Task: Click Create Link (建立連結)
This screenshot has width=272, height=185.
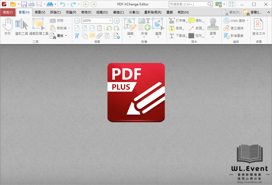Action: 233,28
